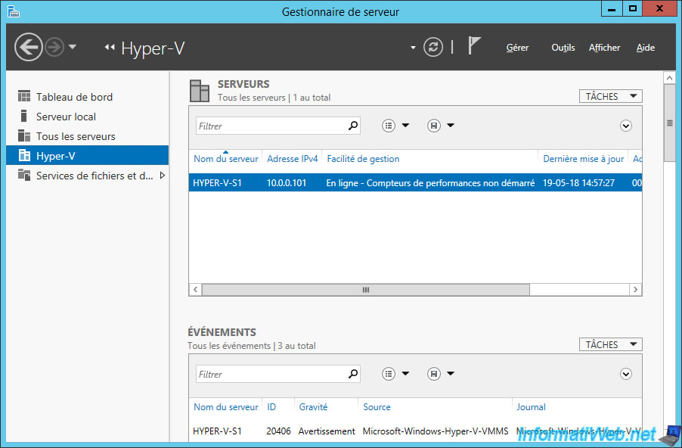The width and height of the screenshot is (682, 448).
Task: Select Serveur local in sidebar
Action: click(x=88, y=117)
